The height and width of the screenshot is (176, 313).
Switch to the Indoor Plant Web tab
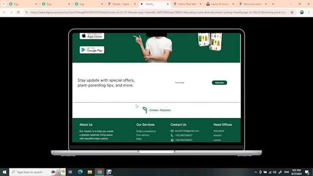pos(187,4)
